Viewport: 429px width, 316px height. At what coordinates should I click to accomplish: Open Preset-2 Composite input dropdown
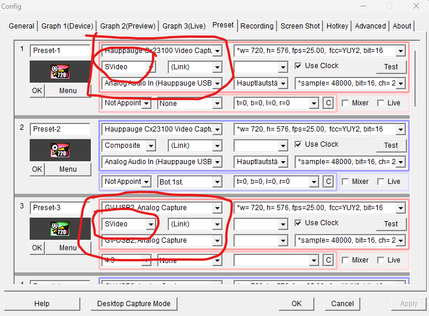coord(151,145)
